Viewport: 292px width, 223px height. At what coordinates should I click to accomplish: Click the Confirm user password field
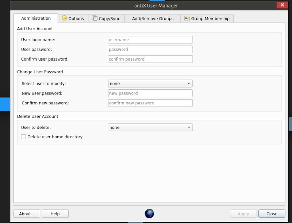point(150,59)
